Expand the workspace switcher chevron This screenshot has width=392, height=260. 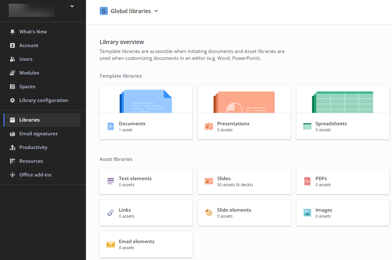72,6
